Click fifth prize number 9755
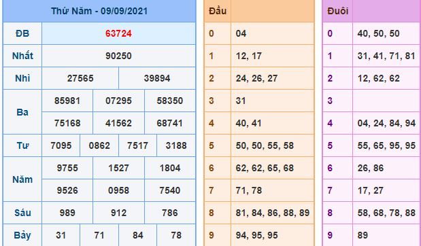 (x=67, y=168)
